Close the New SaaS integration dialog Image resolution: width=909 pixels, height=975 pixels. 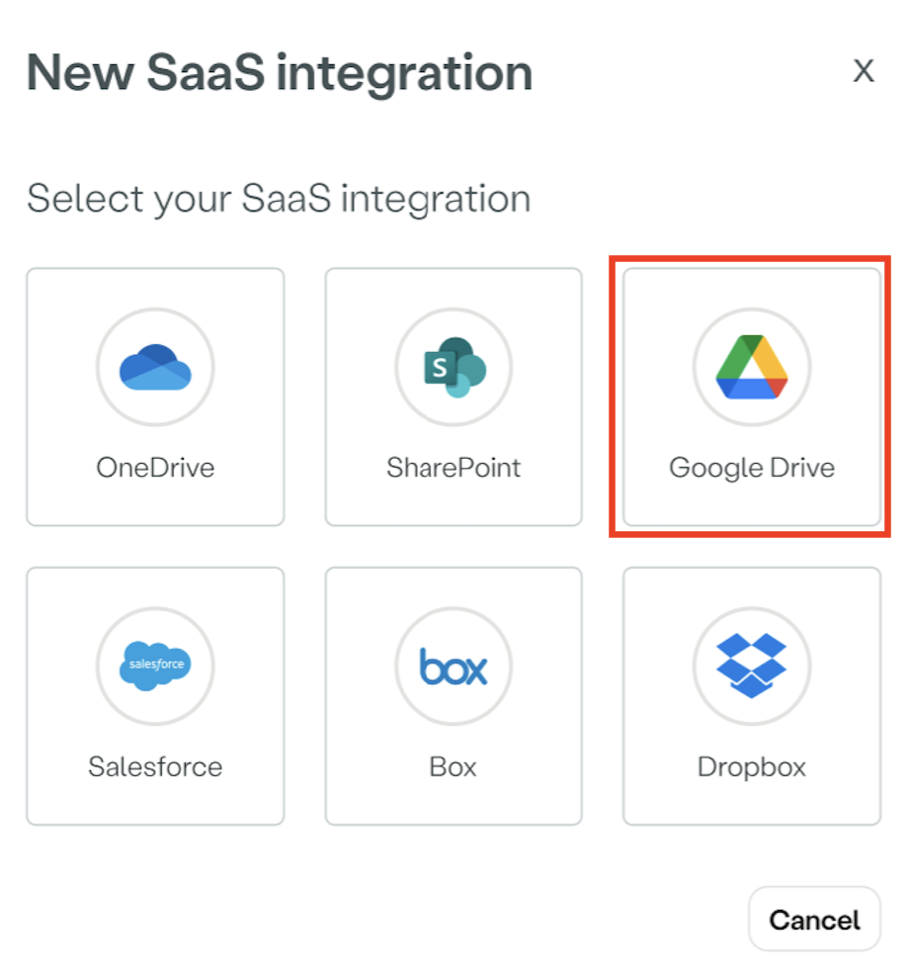(x=863, y=71)
